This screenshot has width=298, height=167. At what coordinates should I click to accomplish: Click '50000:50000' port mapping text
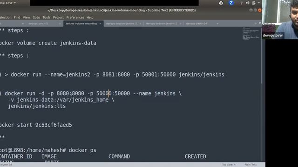[113, 94]
